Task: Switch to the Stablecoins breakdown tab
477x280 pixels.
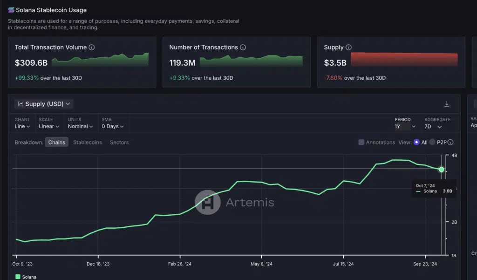Action: 87,142
